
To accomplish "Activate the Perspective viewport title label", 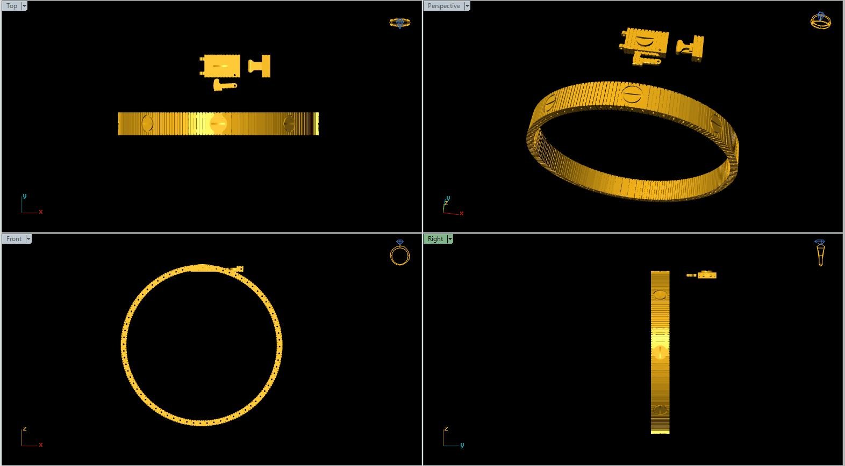I will [444, 6].
